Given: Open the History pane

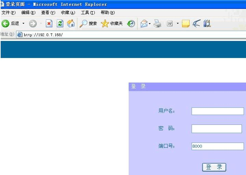Looking at the screenshot, I should tap(131, 24).
